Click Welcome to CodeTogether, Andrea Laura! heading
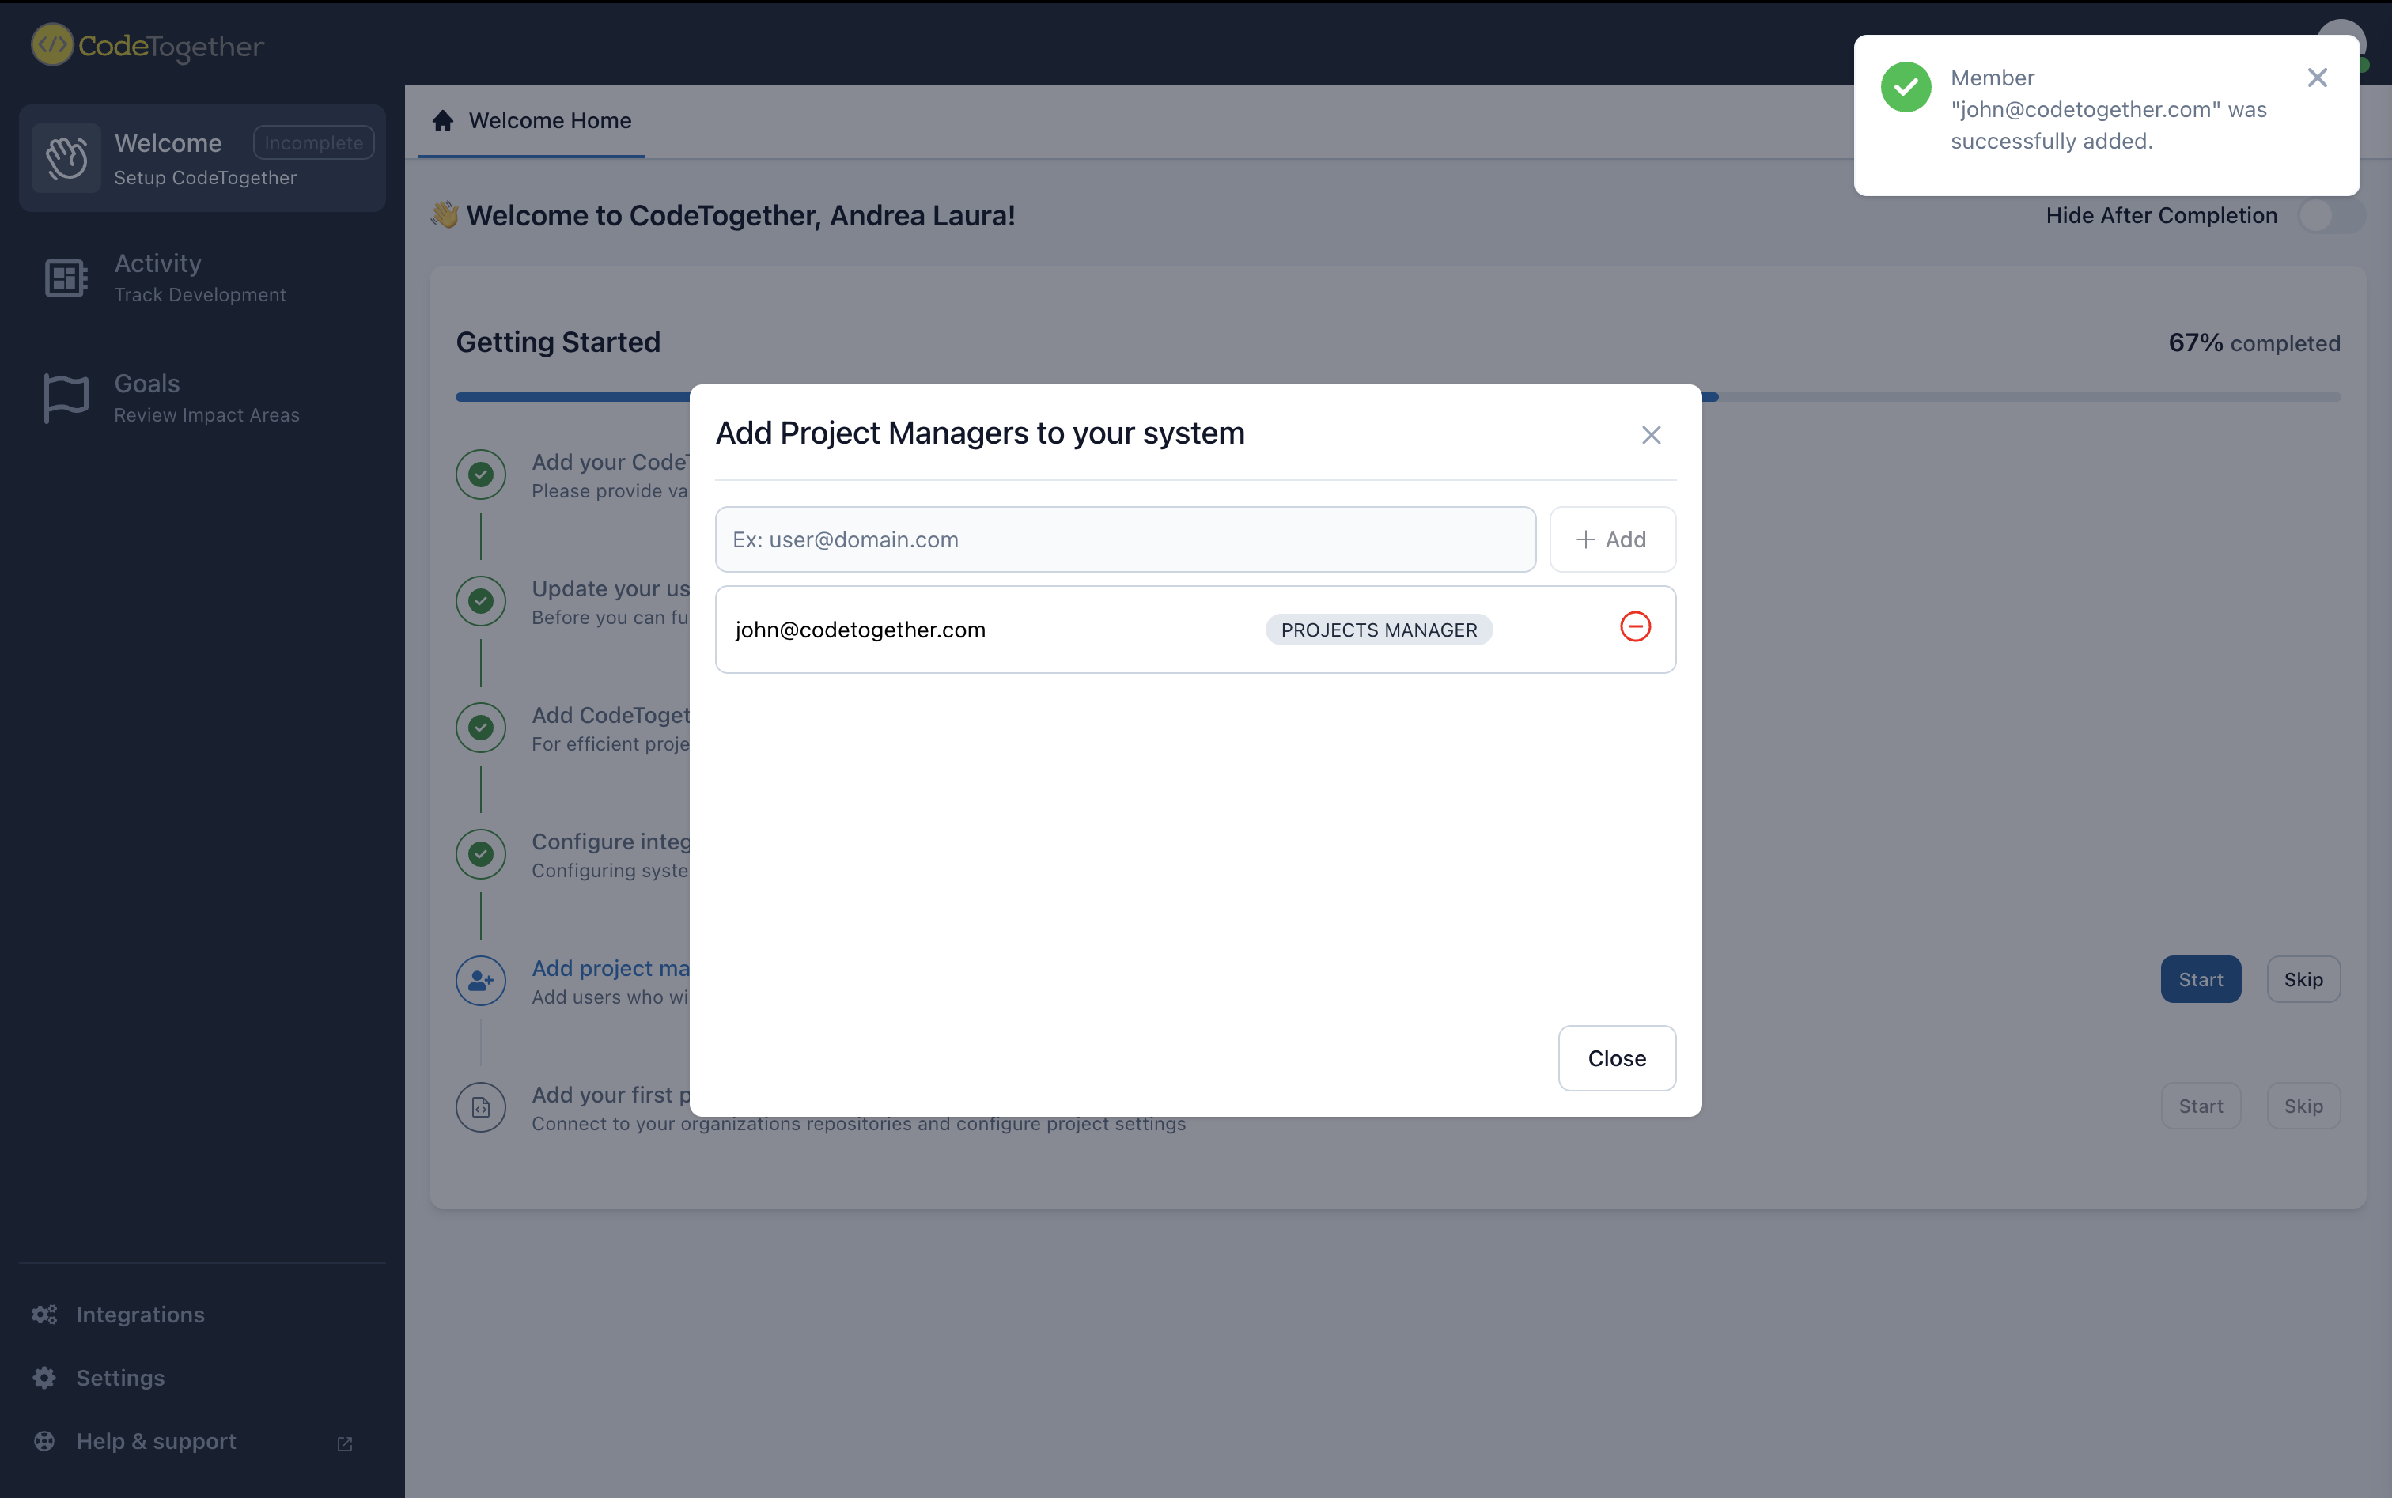This screenshot has height=1498, width=2392. [740, 215]
